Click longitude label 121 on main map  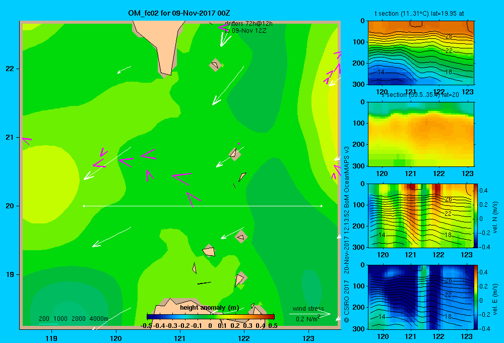180,338
